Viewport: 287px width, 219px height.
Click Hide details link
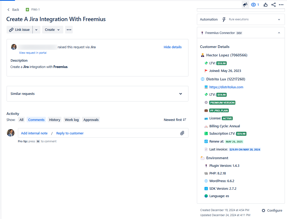[x=173, y=47]
